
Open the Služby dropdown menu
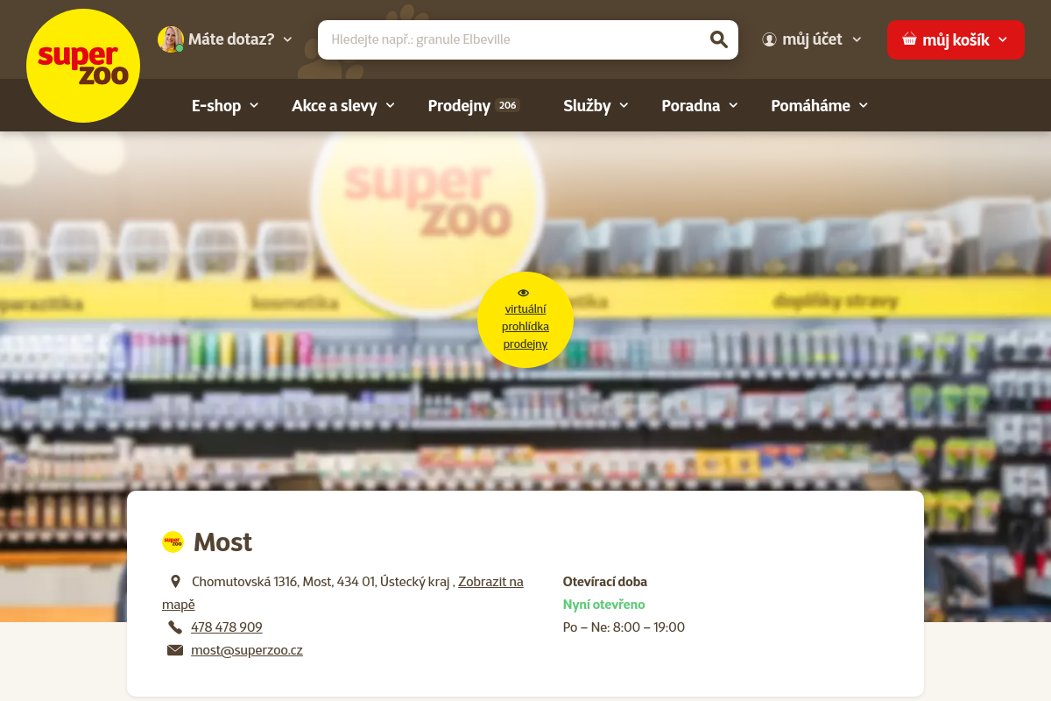(596, 105)
